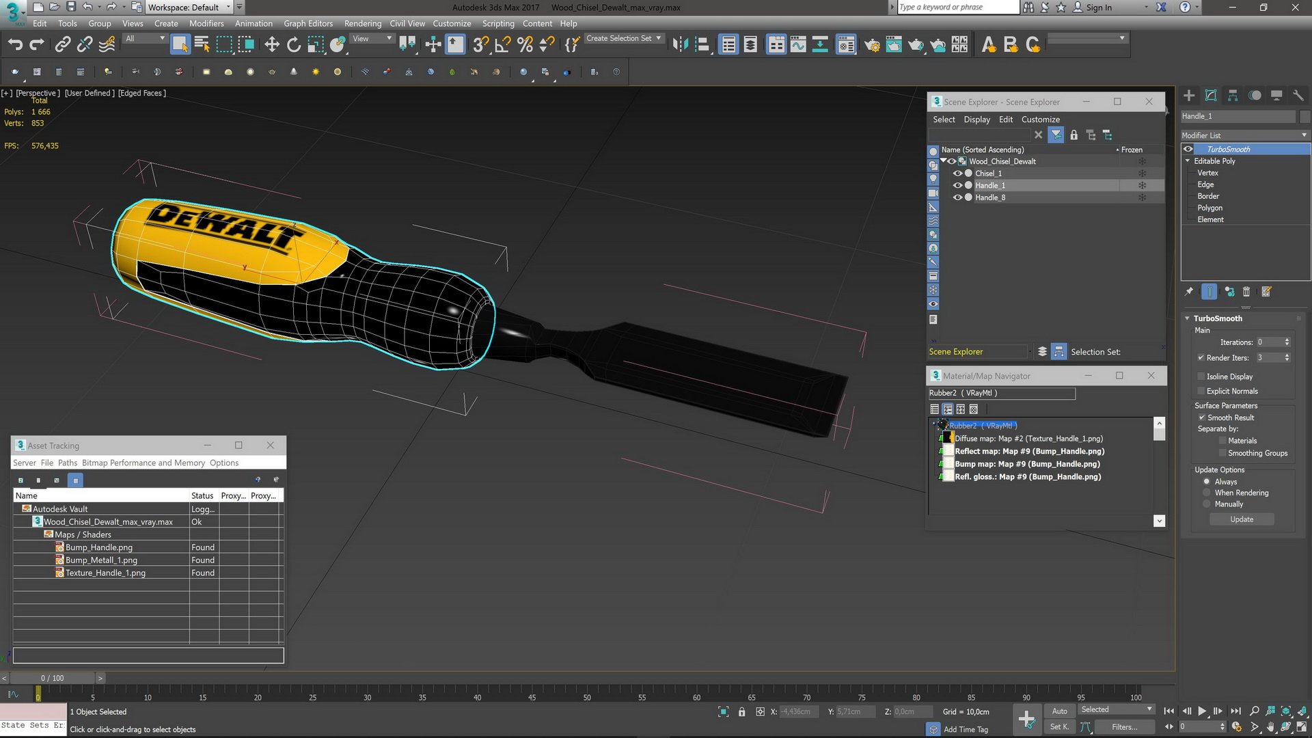Viewport: 1312px width, 738px height.
Task: Lock cell editing in Scene Explorer toolbar
Action: 1074,135
